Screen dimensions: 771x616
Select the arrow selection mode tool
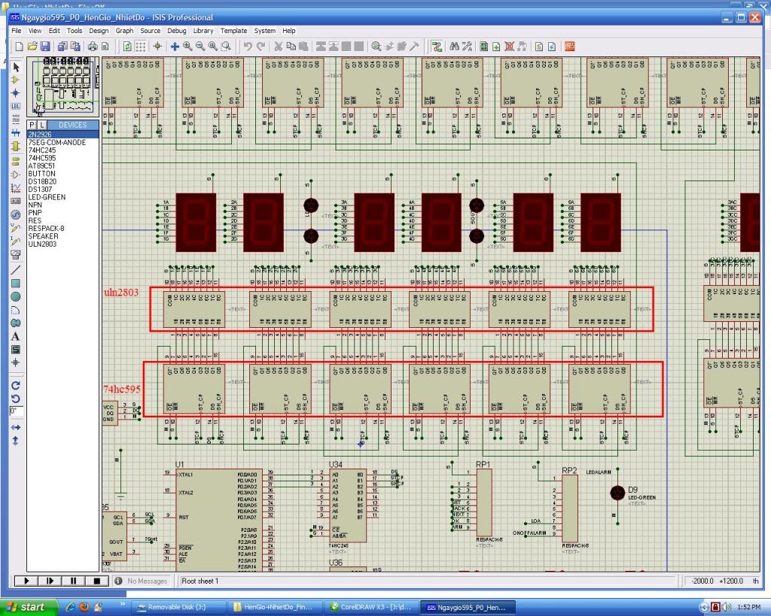click(x=15, y=67)
